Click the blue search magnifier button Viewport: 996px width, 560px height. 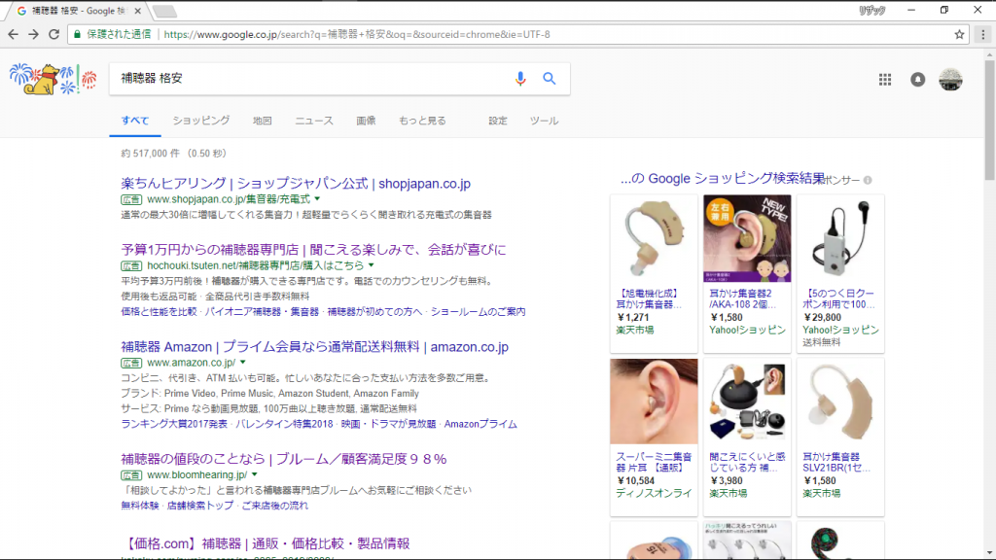click(550, 79)
